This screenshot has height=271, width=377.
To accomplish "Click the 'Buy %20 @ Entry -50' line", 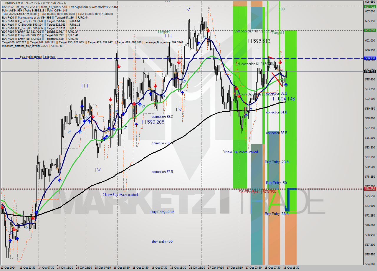I will click(40, 35).
